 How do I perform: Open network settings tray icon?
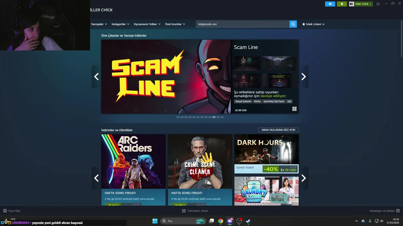(x=377, y=221)
